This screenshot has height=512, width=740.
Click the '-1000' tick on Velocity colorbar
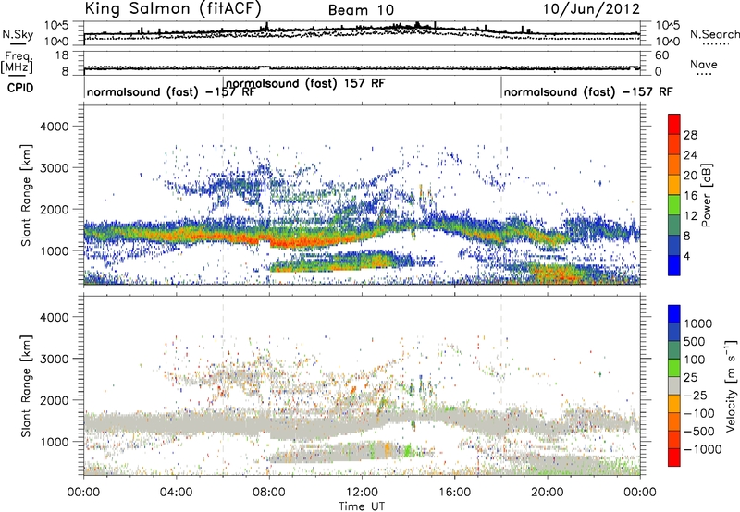(702, 449)
